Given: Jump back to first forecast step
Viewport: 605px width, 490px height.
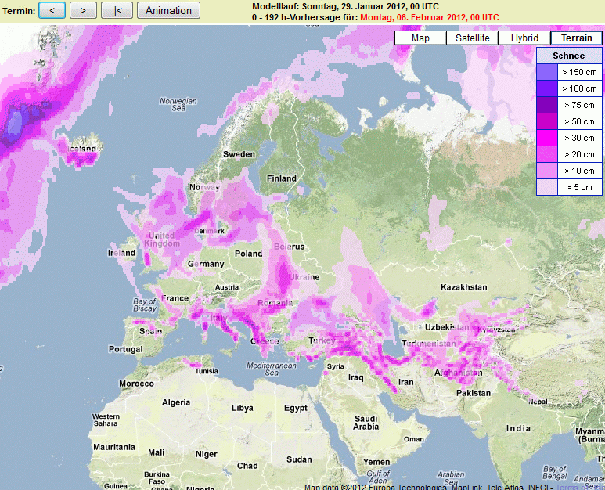Looking at the screenshot, I should [117, 10].
